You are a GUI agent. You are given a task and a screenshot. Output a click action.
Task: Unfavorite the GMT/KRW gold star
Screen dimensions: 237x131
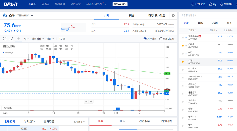point(182,45)
